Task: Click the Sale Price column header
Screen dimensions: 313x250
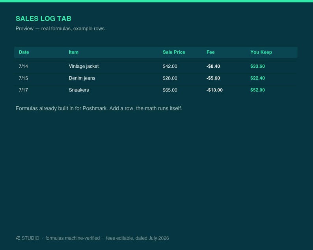Action: point(174,52)
